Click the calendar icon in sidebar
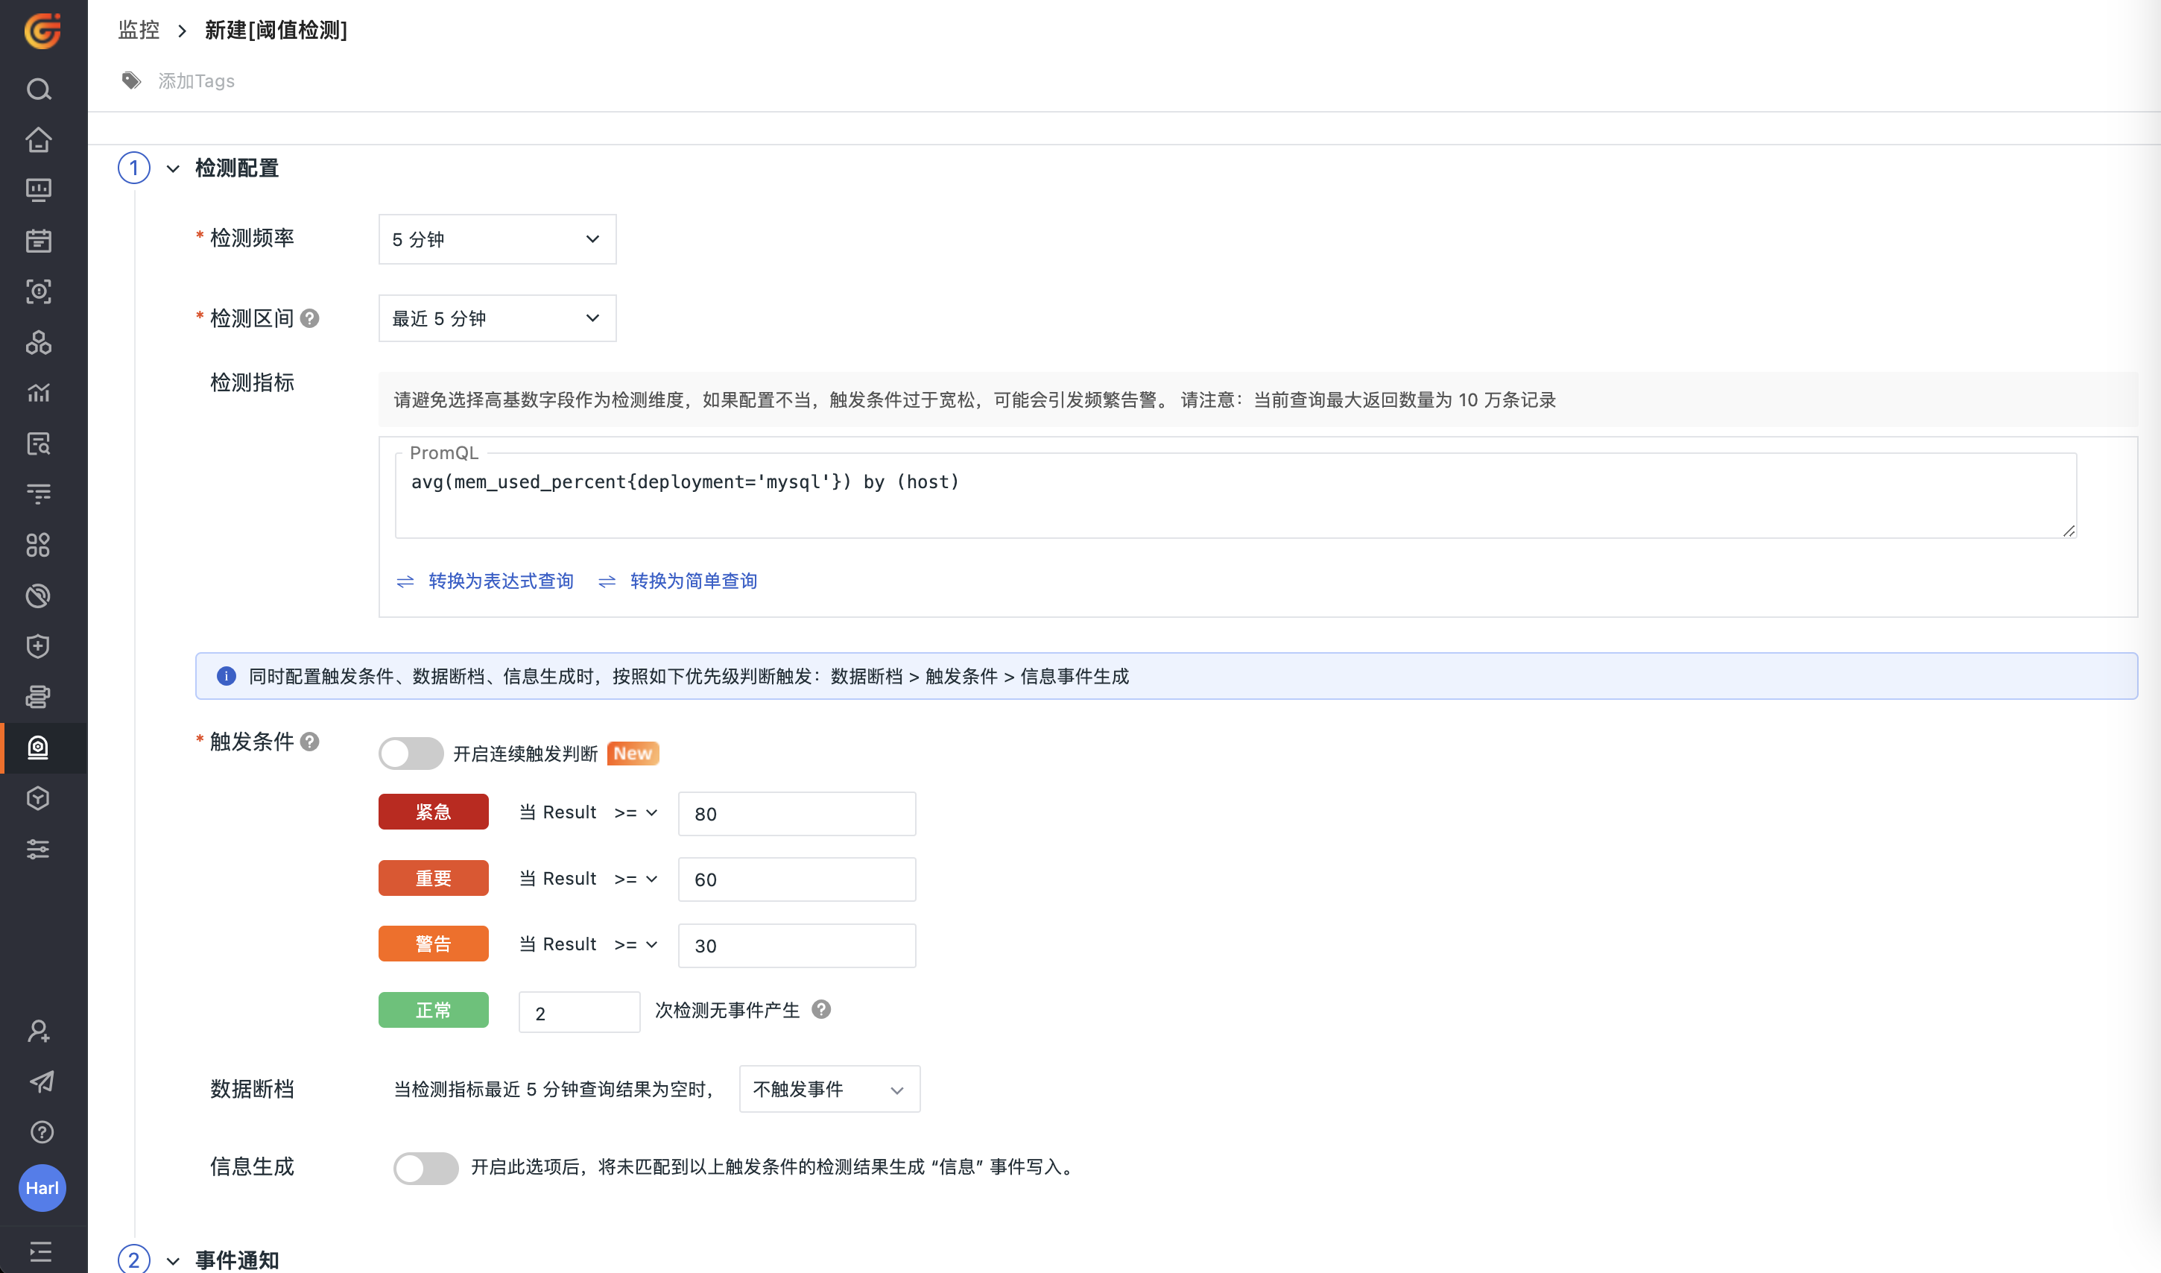 coord(39,241)
